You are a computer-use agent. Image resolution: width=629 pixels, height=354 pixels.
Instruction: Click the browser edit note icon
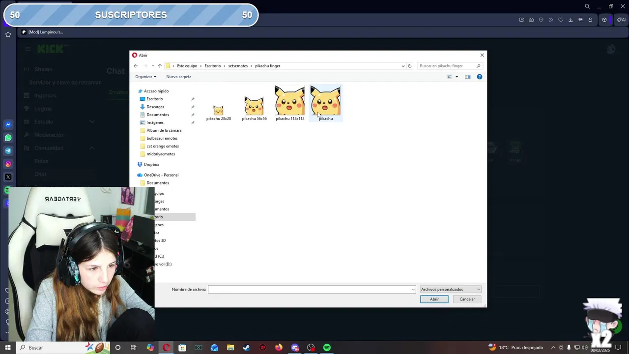(521, 20)
